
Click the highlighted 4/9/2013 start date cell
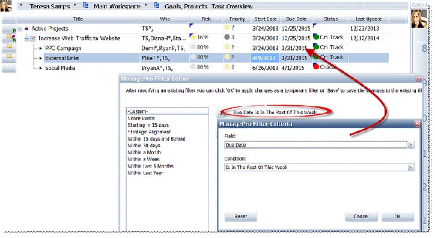tap(265, 58)
